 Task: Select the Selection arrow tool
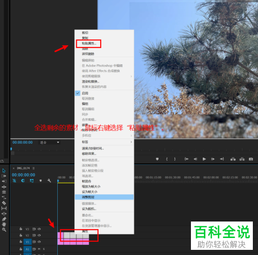point(4,171)
